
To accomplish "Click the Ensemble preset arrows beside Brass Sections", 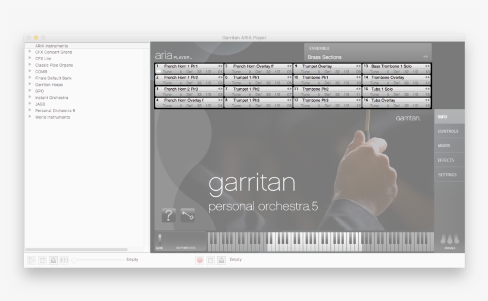I will tap(426, 57).
